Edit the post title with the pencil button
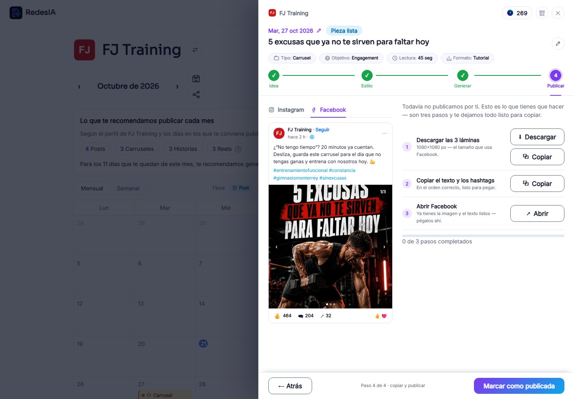 pos(558,43)
